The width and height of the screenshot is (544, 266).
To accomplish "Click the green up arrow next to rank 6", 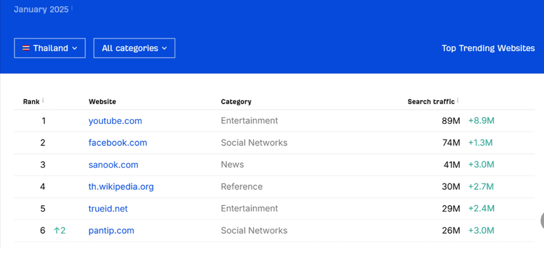I will coord(57,231).
